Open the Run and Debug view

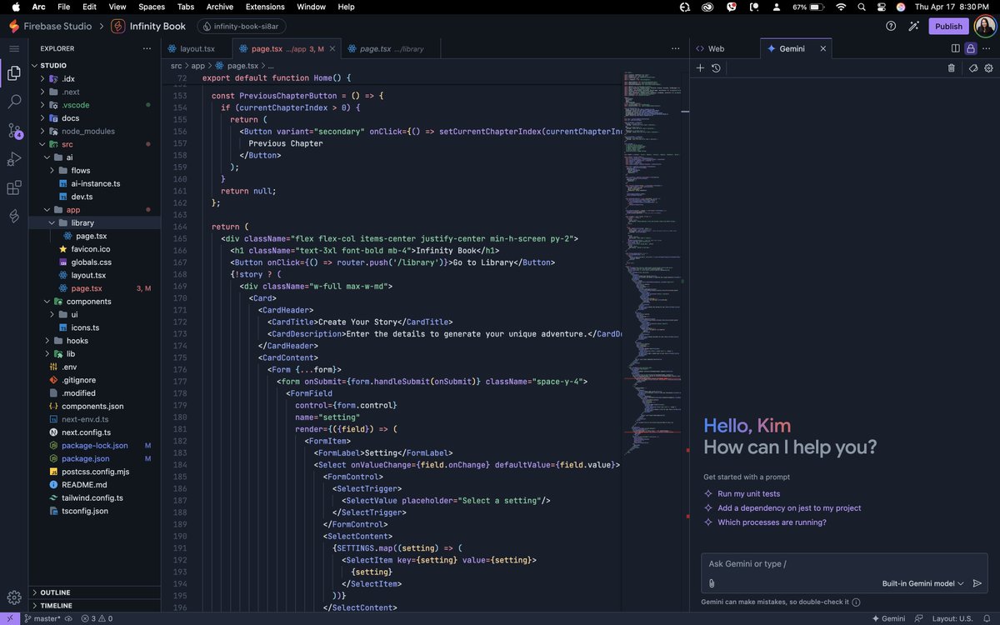pos(12,158)
